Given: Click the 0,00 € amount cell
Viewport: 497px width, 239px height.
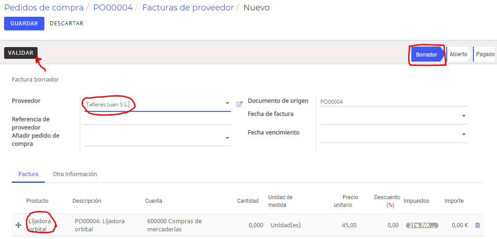Looking at the screenshot, I should pyautogui.click(x=459, y=225).
